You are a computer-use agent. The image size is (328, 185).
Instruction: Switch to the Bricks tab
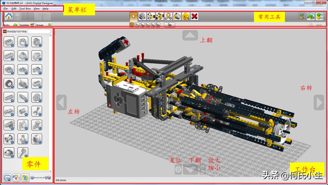tap(10, 25)
